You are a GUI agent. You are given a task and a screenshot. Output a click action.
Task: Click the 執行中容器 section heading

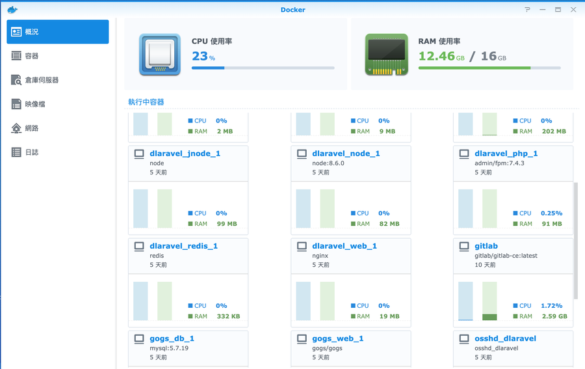point(146,102)
